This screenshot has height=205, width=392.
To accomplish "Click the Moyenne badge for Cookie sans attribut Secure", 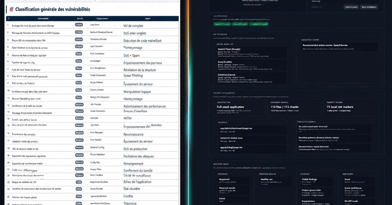I will tap(79, 119).
